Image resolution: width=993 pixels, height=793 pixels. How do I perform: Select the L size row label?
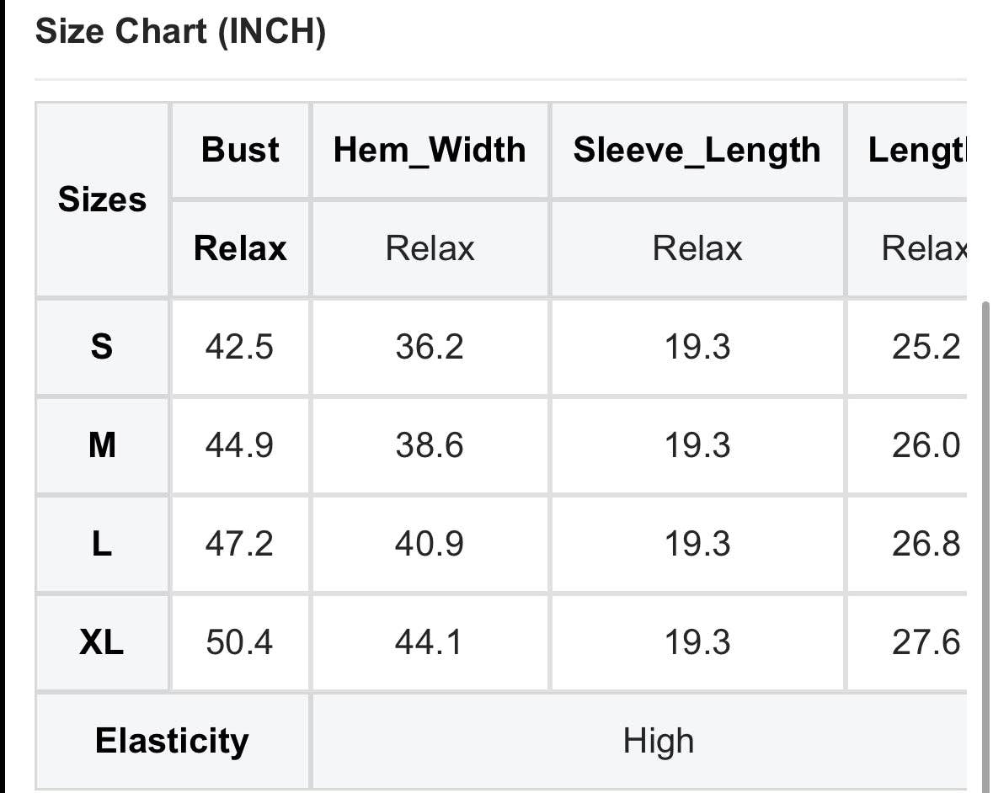(102, 544)
